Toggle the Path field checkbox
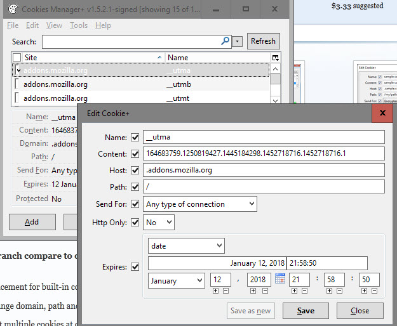This screenshot has width=397, height=326. click(135, 187)
